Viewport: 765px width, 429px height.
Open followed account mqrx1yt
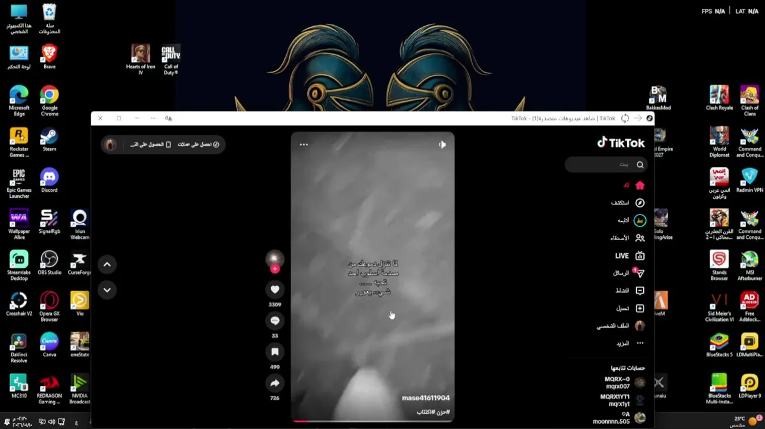point(622,400)
